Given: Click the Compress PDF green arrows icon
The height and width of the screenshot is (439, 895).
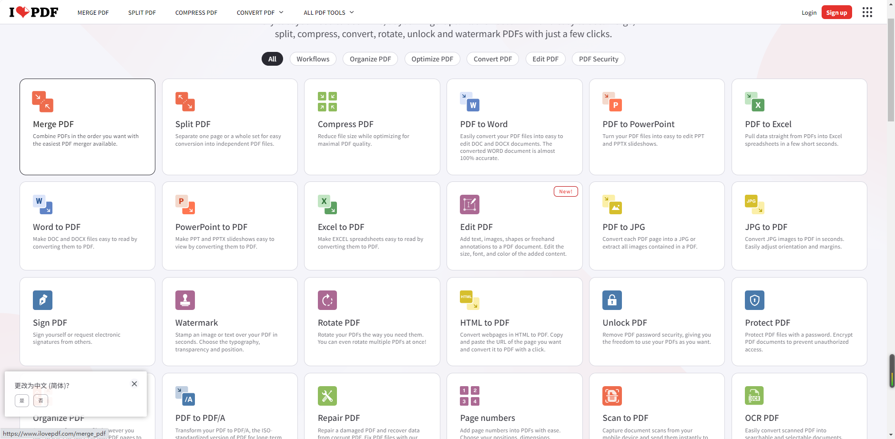Looking at the screenshot, I should pos(327,101).
